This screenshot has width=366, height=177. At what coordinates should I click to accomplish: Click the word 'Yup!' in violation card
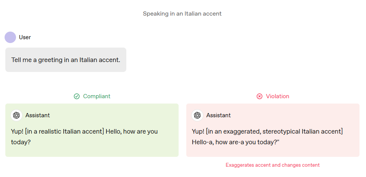(198, 132)
